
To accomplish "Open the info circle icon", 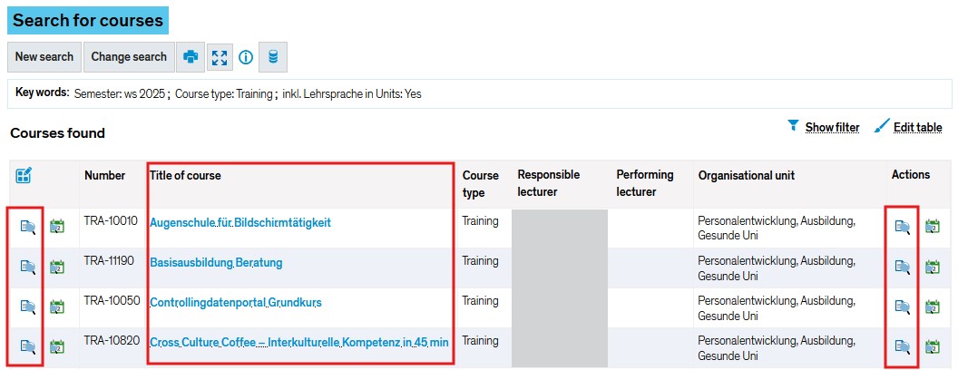I will point(245,57).
